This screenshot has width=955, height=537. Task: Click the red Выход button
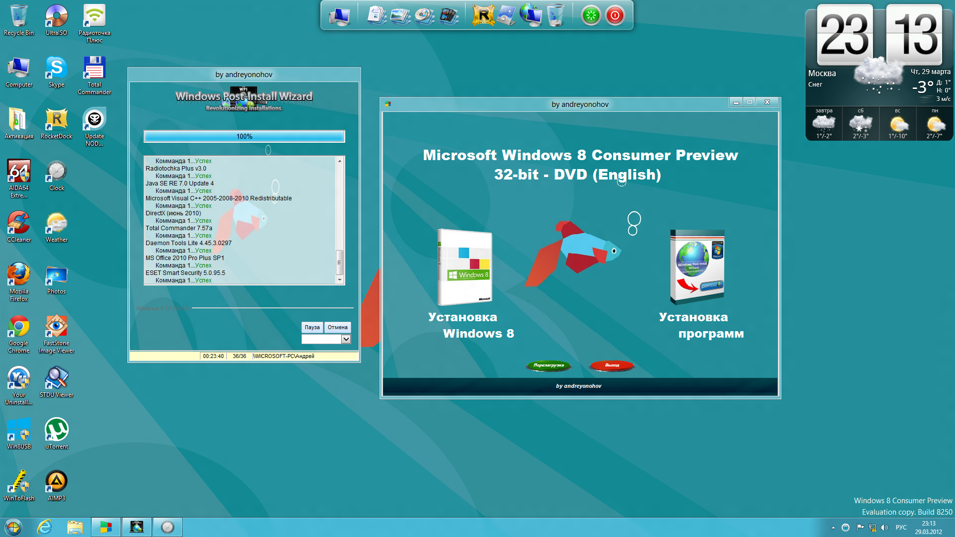(x=612, y=365)
